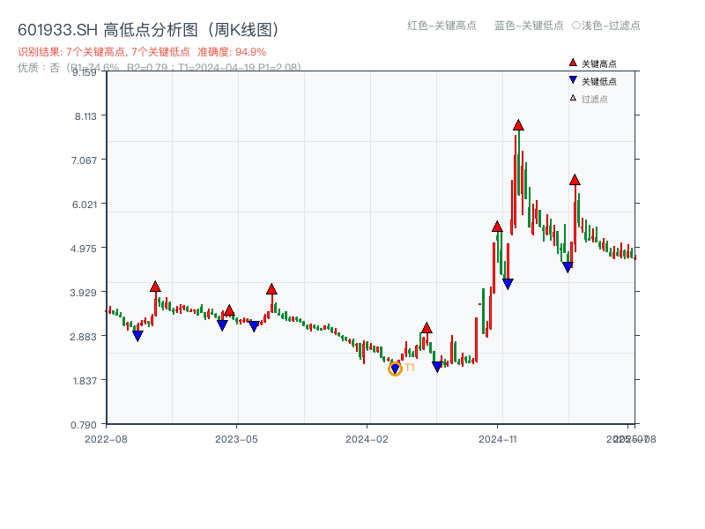Screen dimensions: 705x529
Task: Click the 2024-11 x-axis label
Action: pos(498,439)
